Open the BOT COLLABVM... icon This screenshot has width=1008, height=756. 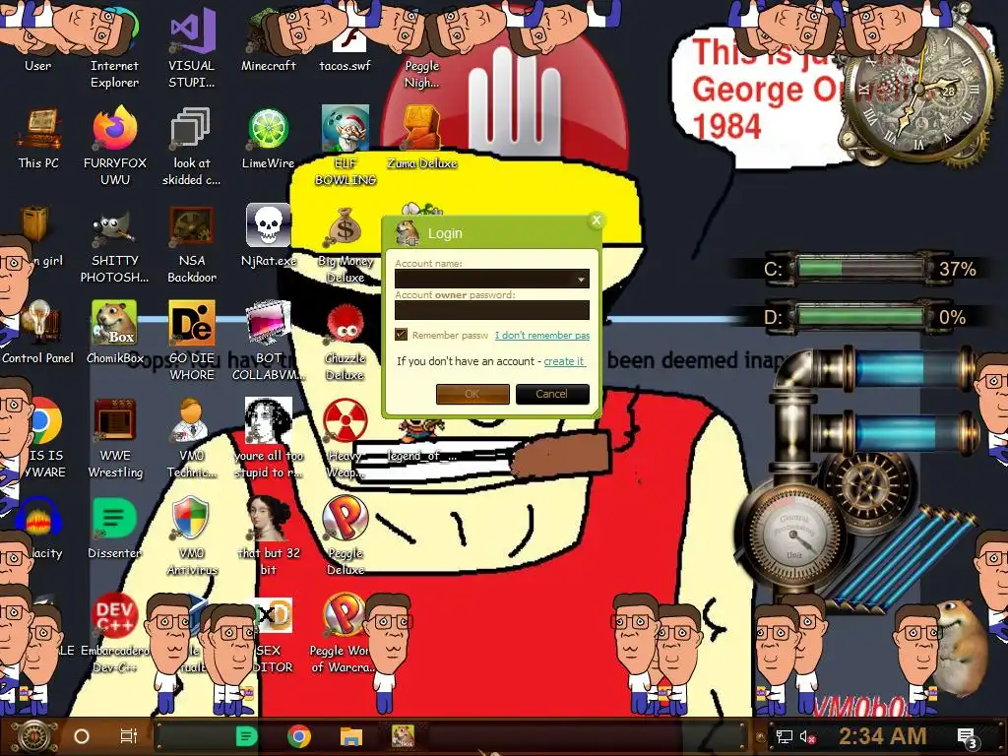(x=268, y=341)
